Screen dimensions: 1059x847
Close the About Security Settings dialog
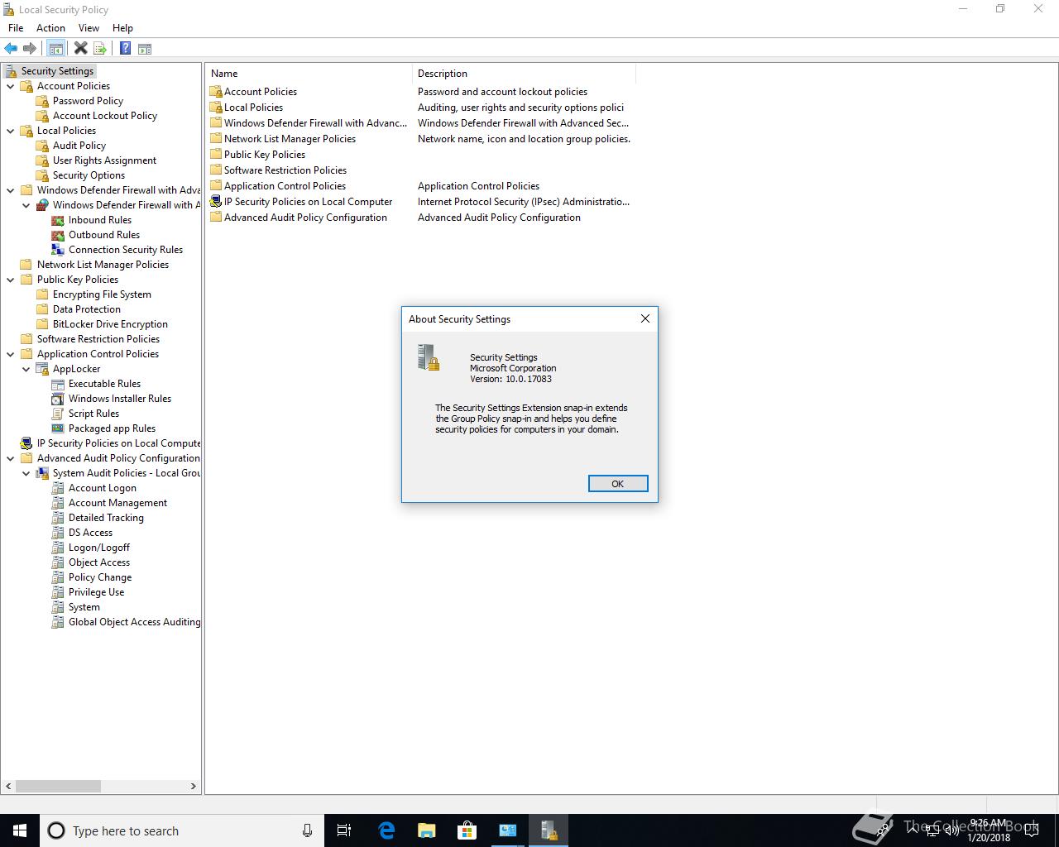(x=645, y=318)
